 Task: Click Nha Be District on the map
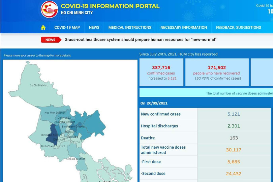click(76, 159)
